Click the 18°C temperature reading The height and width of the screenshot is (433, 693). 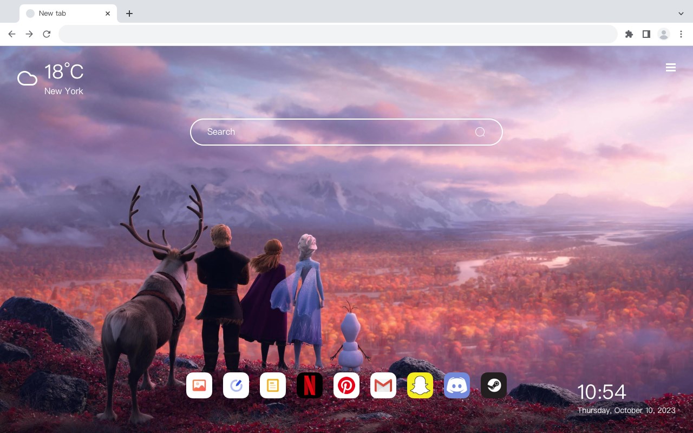pyautogui.click(x=64, y=72)
